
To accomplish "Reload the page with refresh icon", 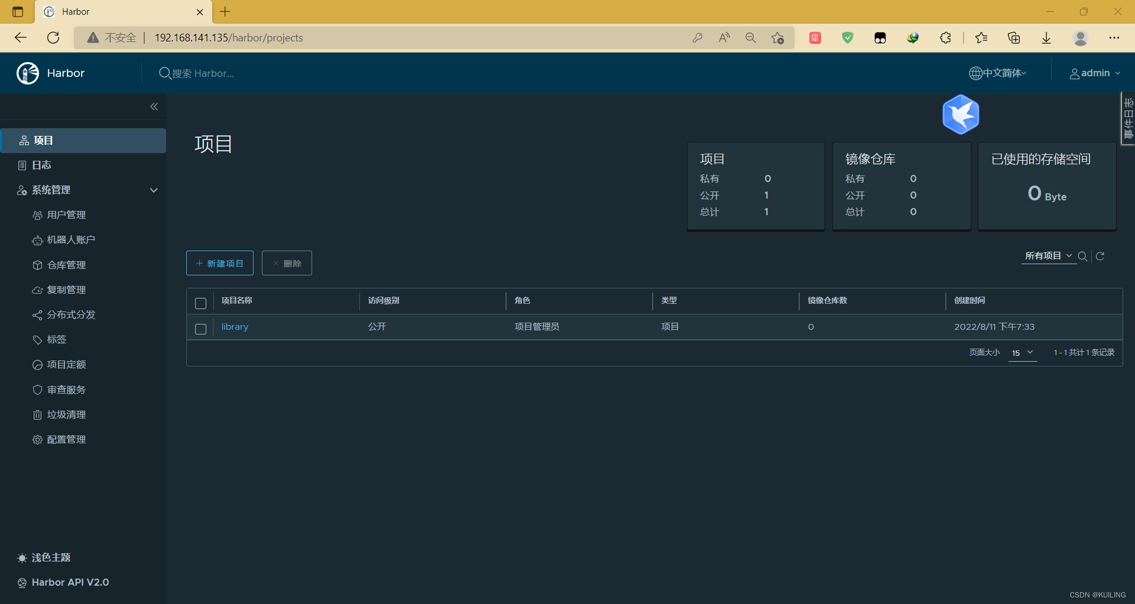I will point(53,38).
